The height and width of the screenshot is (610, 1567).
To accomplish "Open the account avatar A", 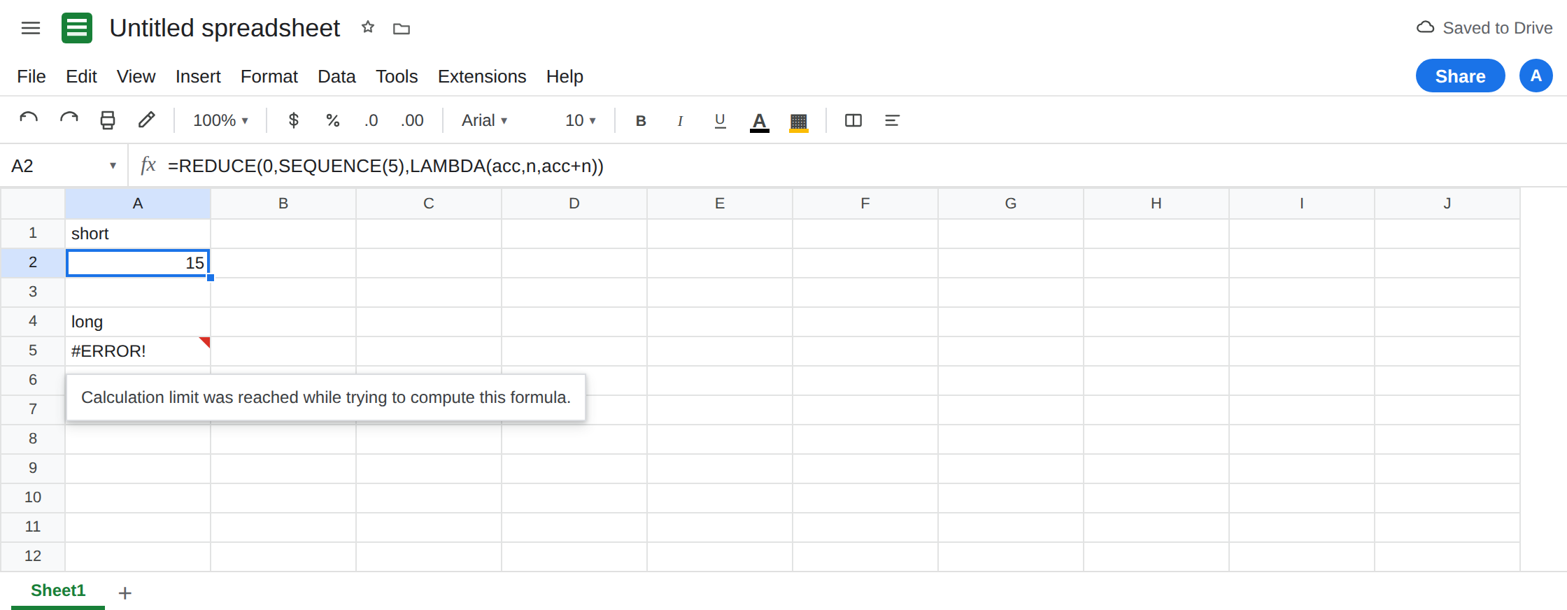I will tap(1536, 76).
